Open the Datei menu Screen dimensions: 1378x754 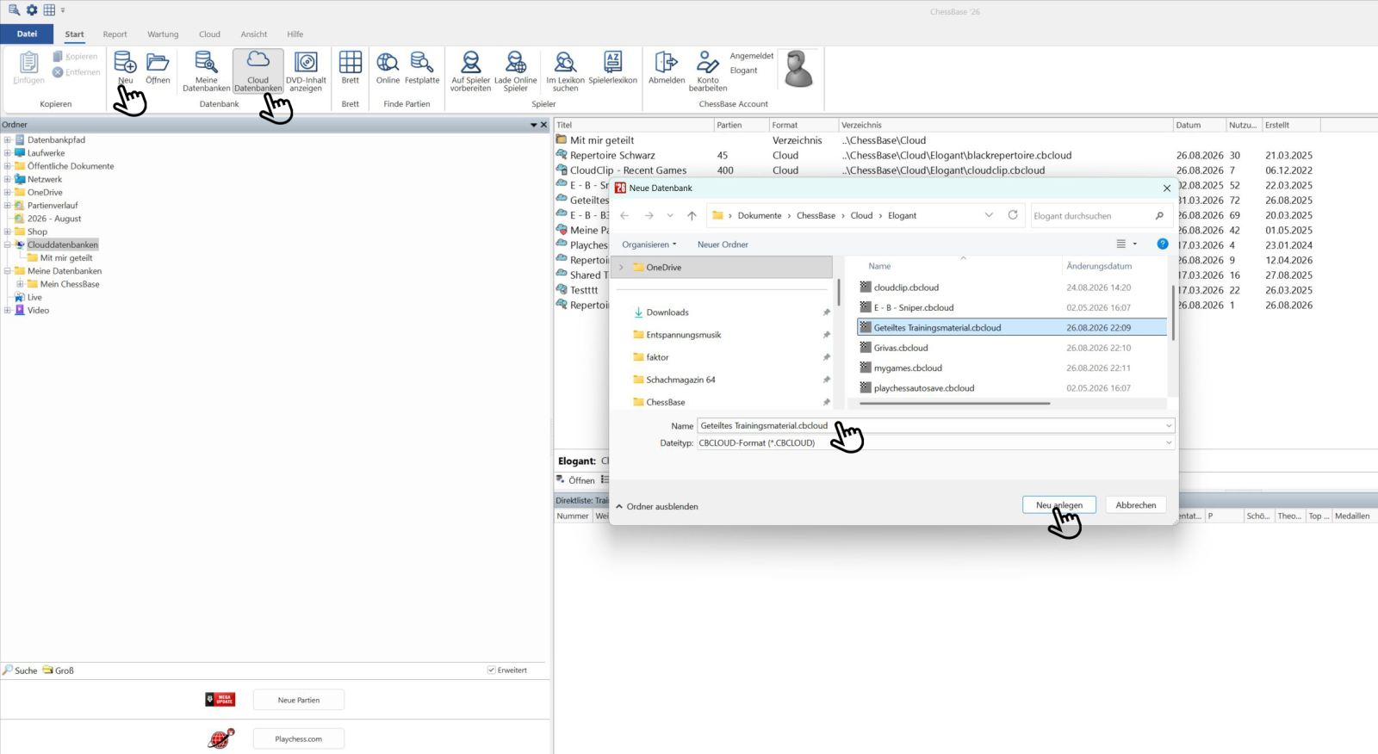tap(28, 34)
